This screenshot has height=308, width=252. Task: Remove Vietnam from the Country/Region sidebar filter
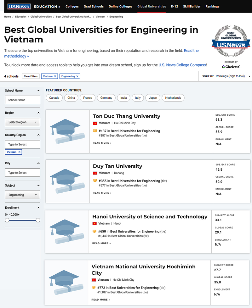coord(19,152)
